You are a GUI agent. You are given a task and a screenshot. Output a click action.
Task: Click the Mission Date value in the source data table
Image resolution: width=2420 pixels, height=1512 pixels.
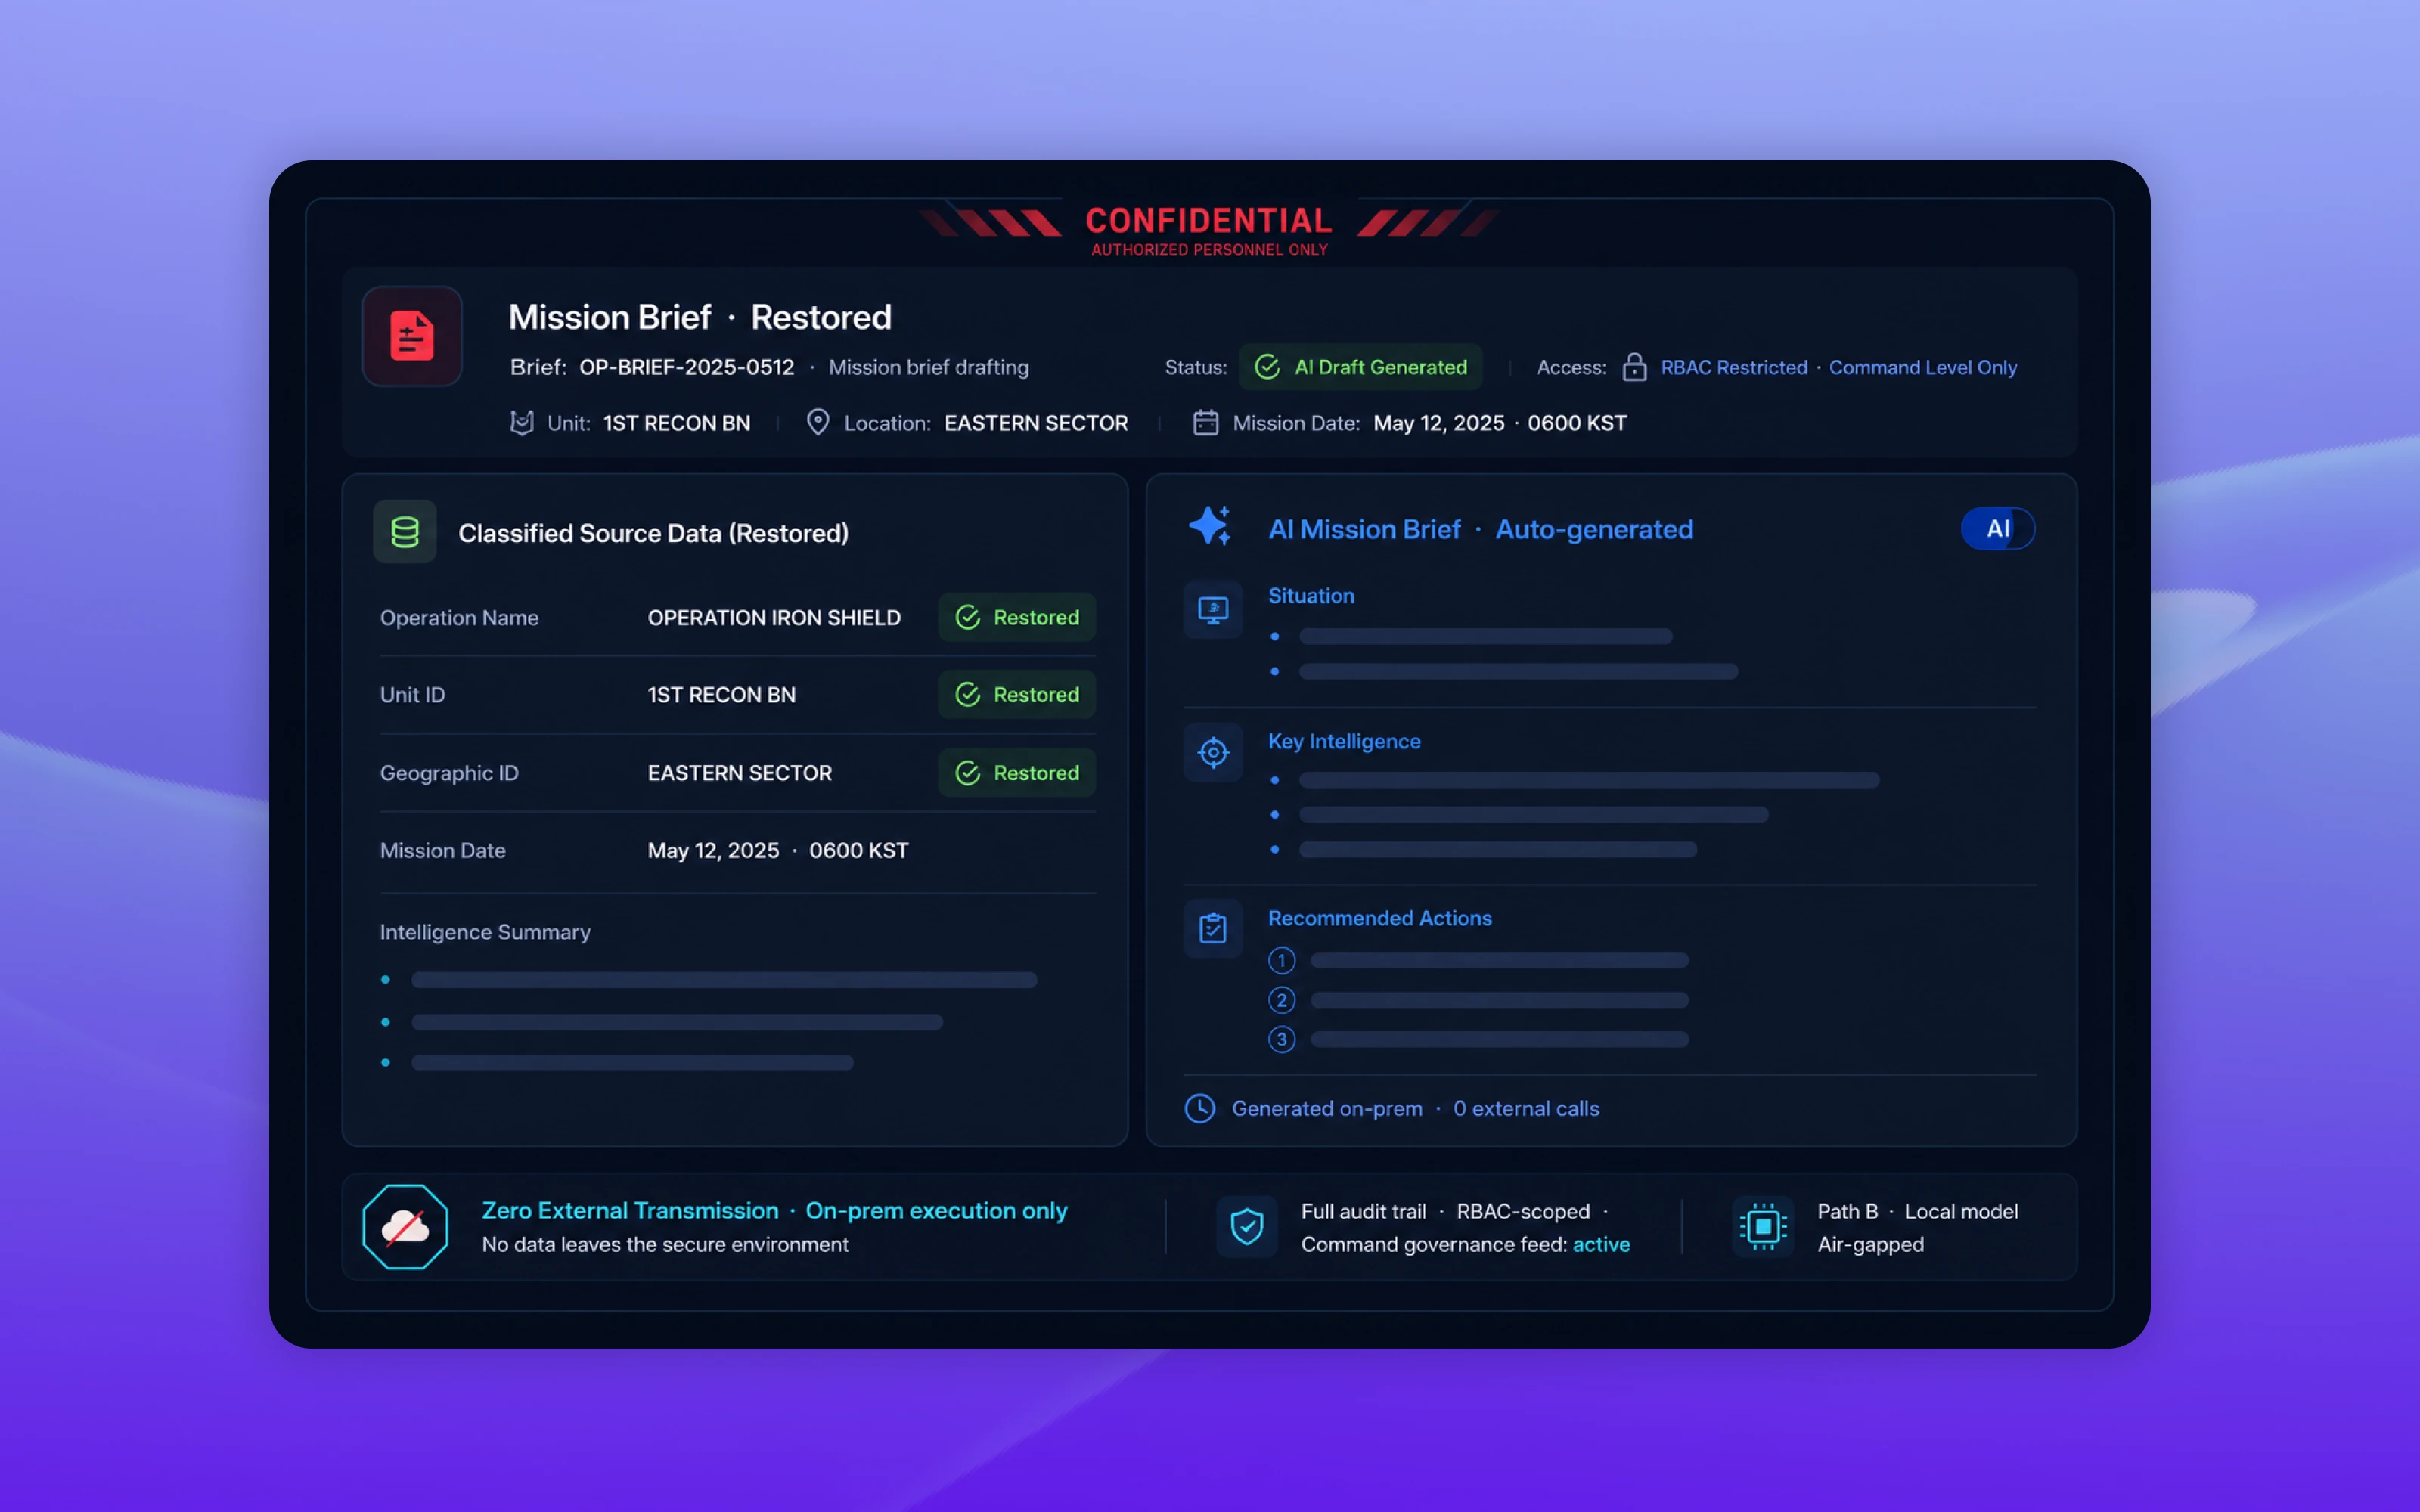pos(778,851)
